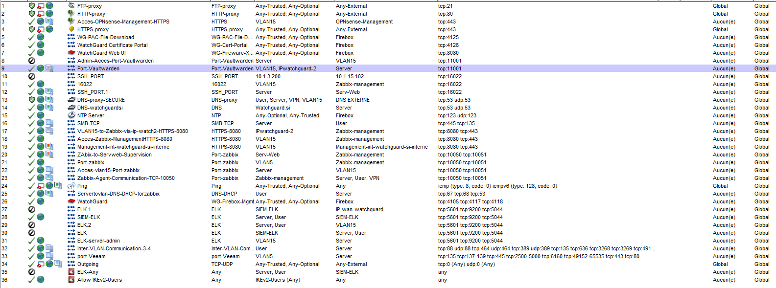The height and width of the screenshot is (288, 776).
Task: Select the 16022 policy name
Action: 85,84
